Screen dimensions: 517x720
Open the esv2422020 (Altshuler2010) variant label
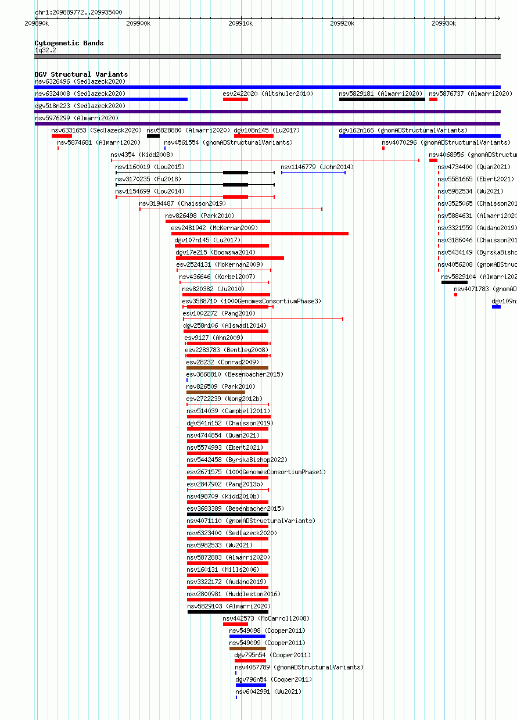tap(268, 94)
